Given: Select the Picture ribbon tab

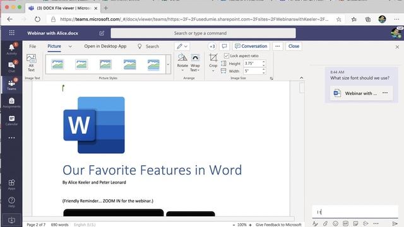Looking at the screenshot, I should pyautogui.click(x=54, y=46).
